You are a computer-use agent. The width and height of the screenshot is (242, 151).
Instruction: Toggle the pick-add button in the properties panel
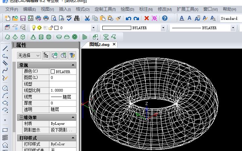tap(55, 55)
